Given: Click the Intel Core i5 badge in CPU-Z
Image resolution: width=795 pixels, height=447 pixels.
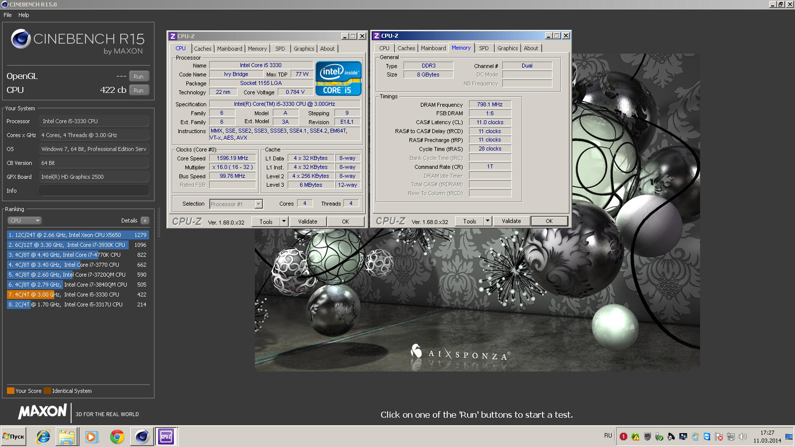Looking at the screenshot, I should [x=338, y=78].
